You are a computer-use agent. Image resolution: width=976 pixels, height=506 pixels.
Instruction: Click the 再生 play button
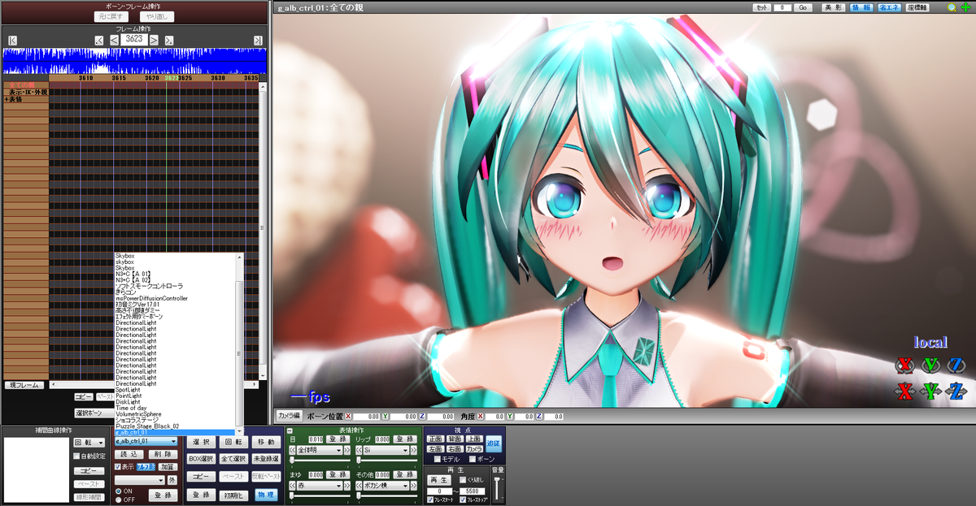coord(438,480)
